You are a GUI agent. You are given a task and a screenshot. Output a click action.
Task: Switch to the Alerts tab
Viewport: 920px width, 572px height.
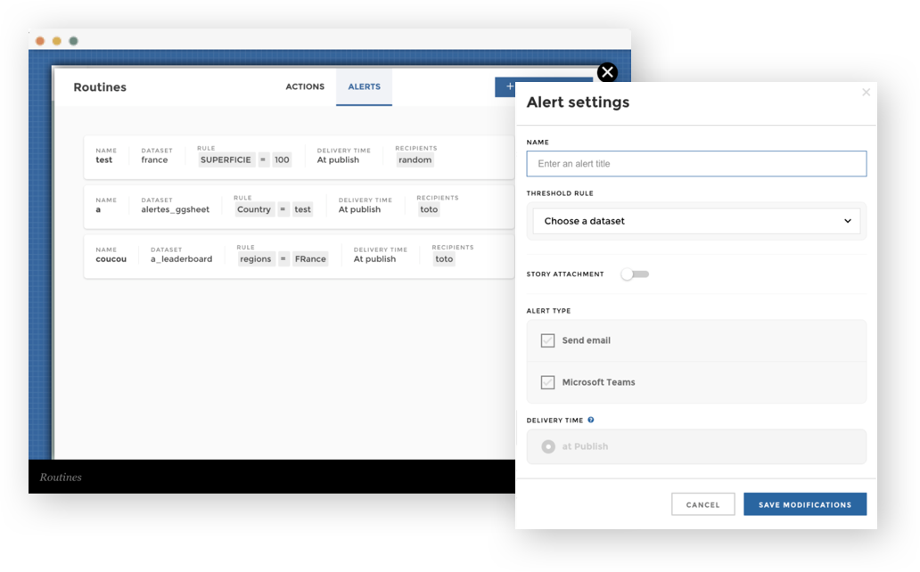click(364, 87)
